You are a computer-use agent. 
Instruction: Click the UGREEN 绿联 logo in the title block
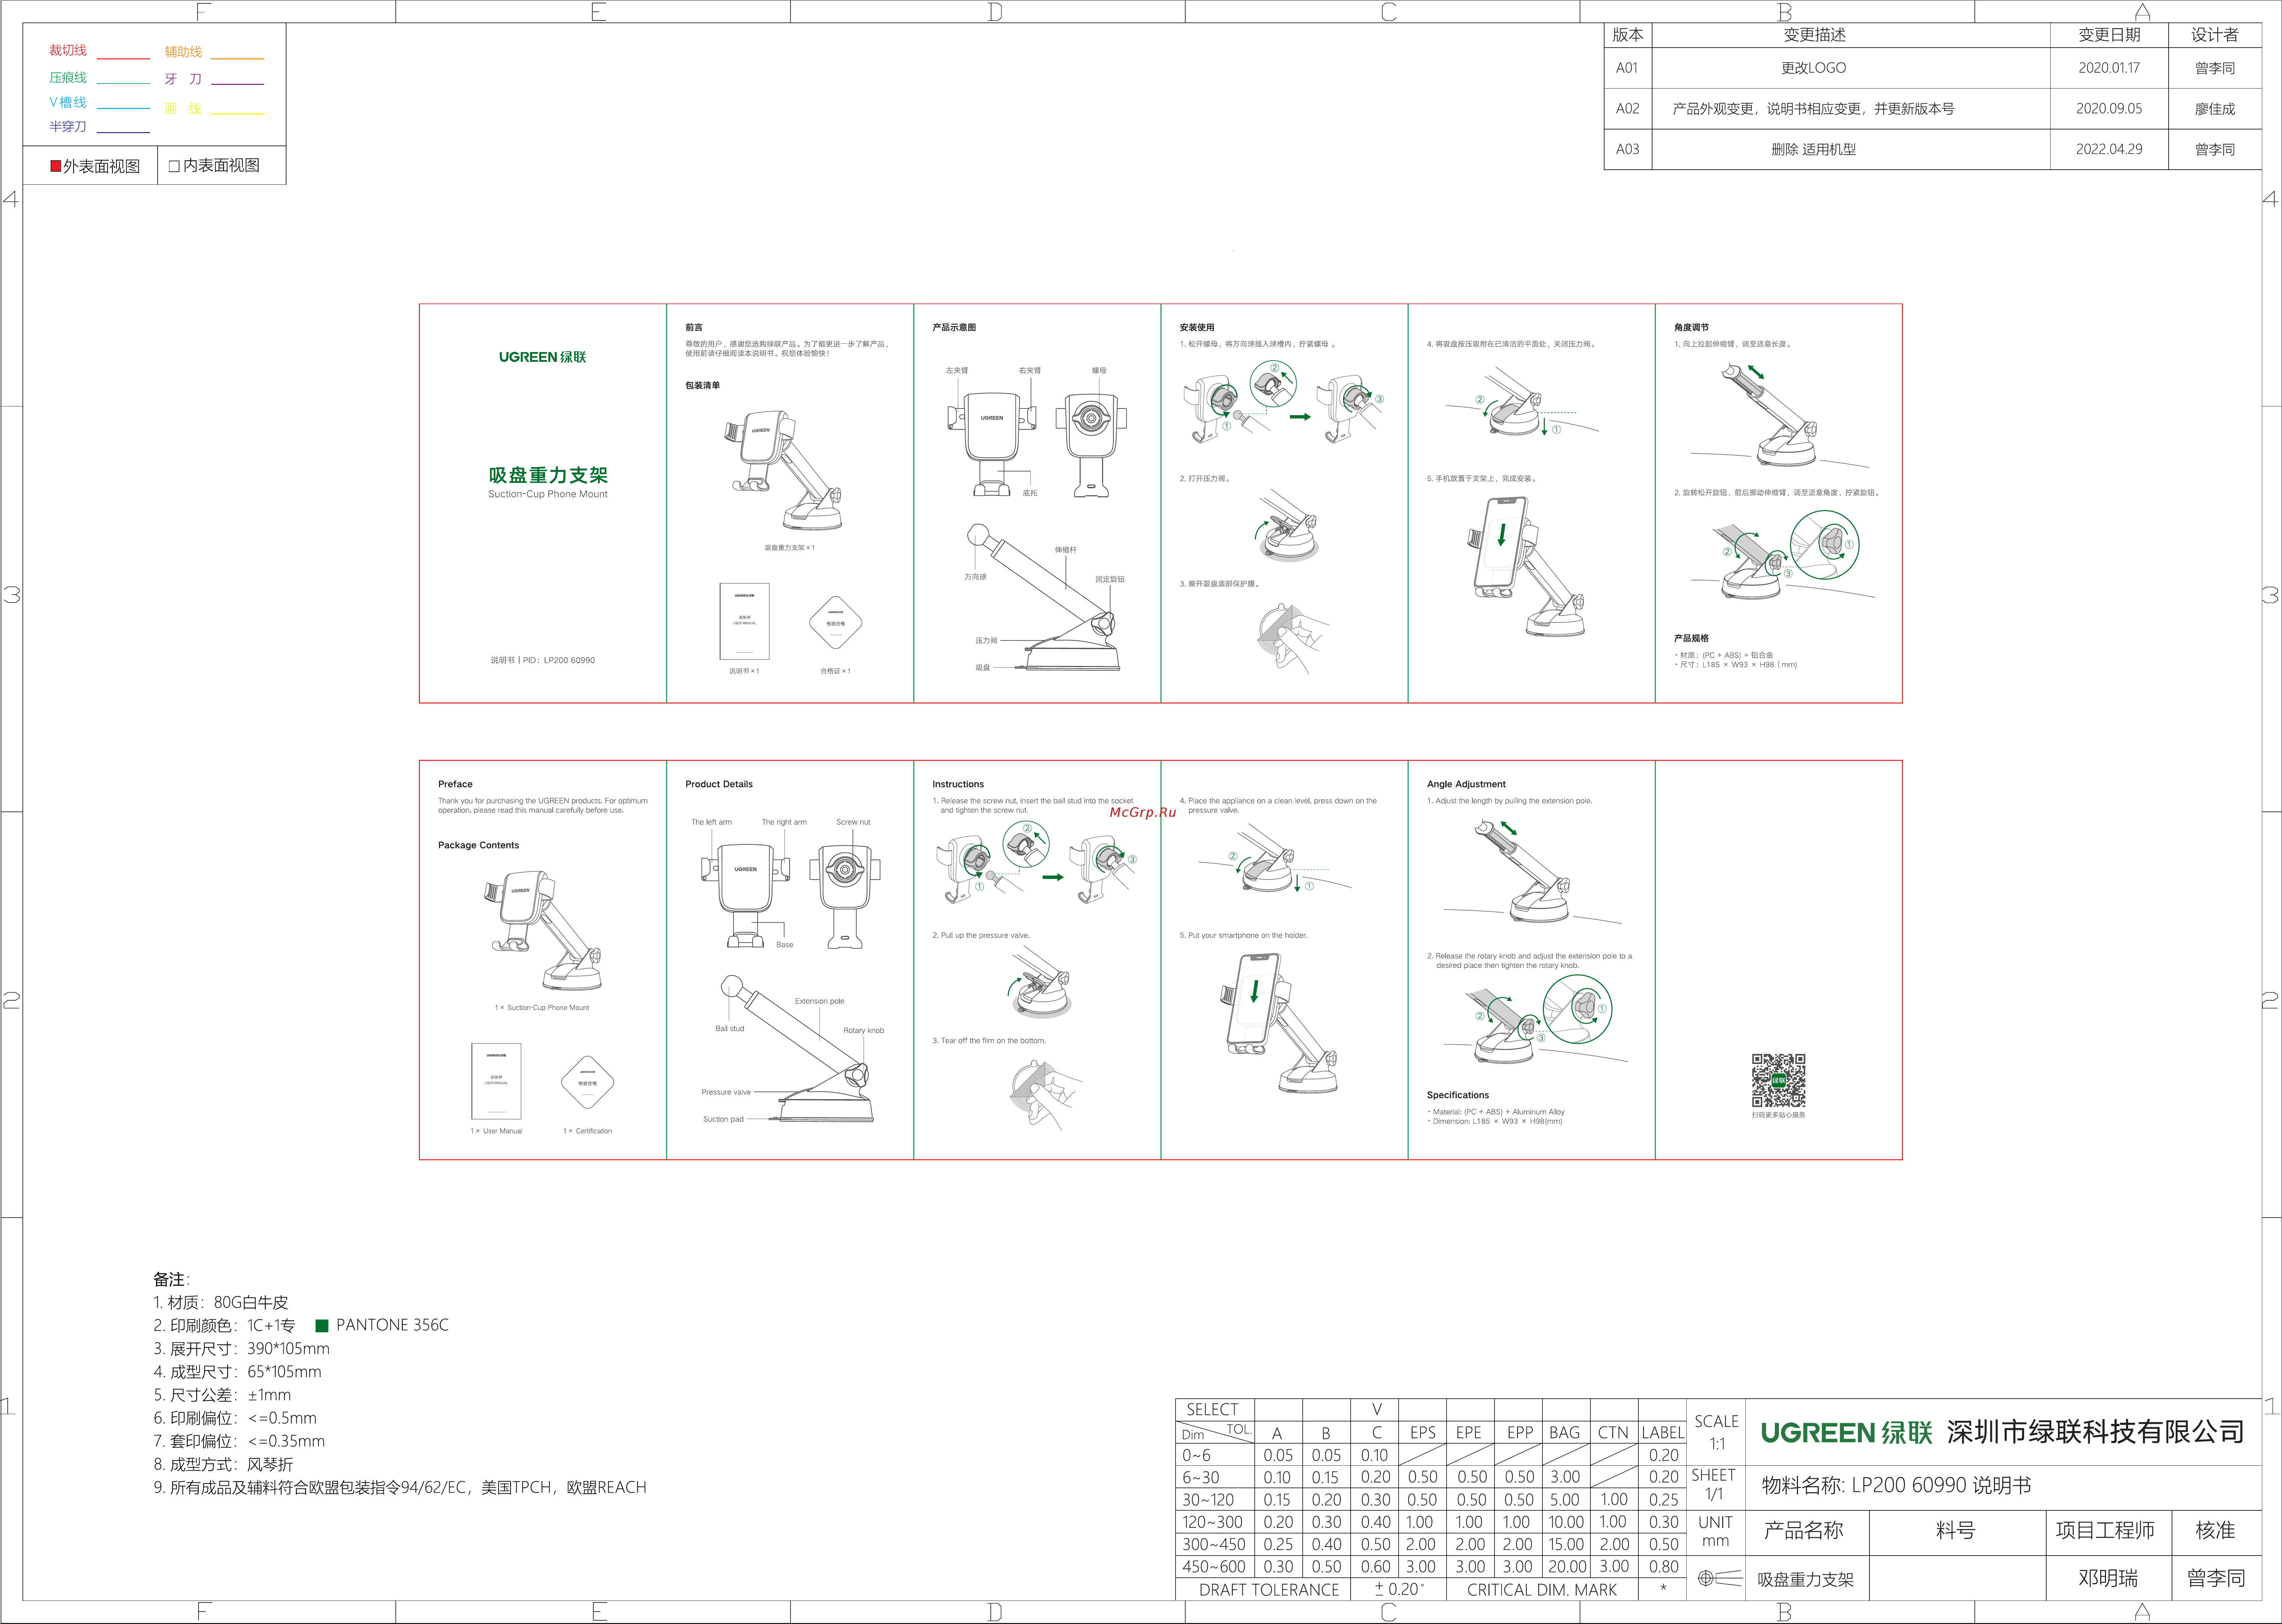point(1846,1433)
